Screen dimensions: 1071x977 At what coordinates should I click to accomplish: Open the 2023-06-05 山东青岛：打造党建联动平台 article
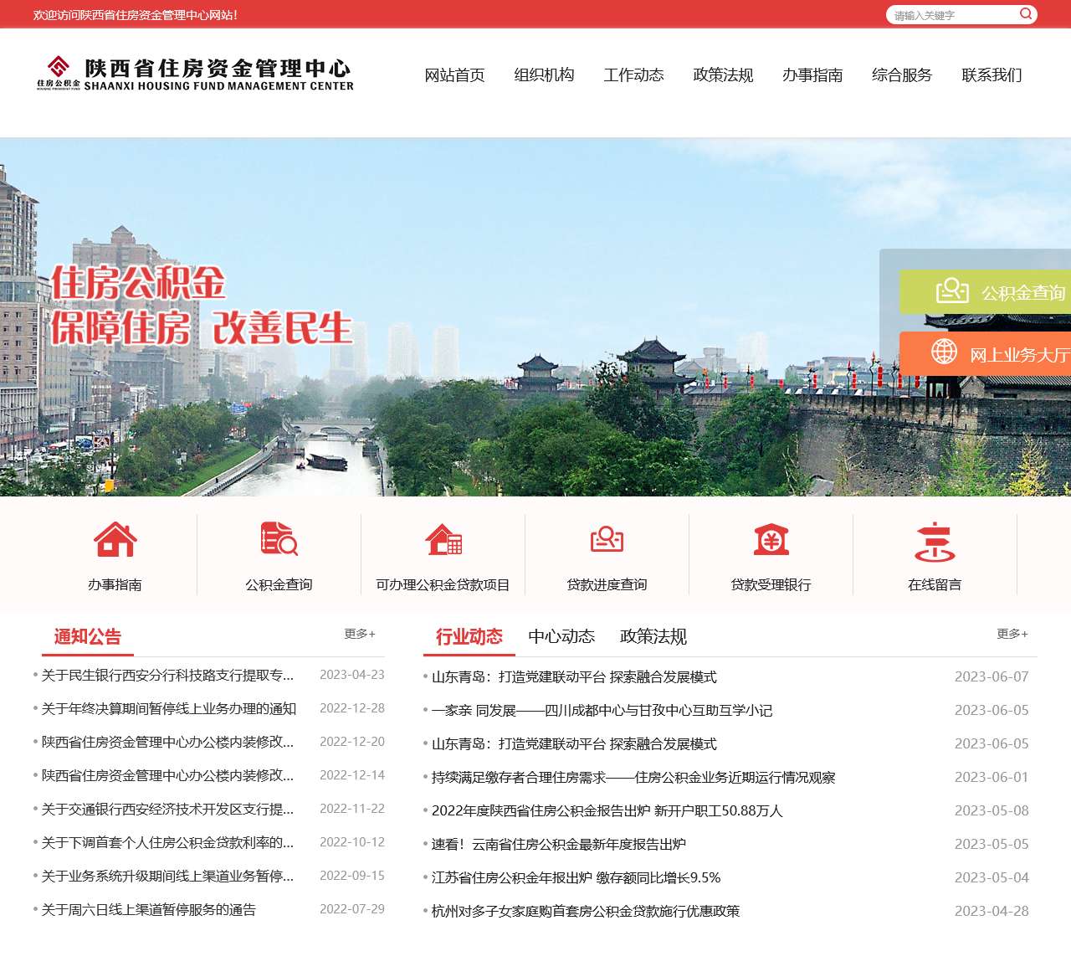click(574, 743)
